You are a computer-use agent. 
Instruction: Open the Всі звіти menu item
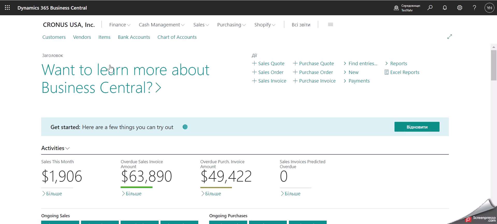(301, 25)
